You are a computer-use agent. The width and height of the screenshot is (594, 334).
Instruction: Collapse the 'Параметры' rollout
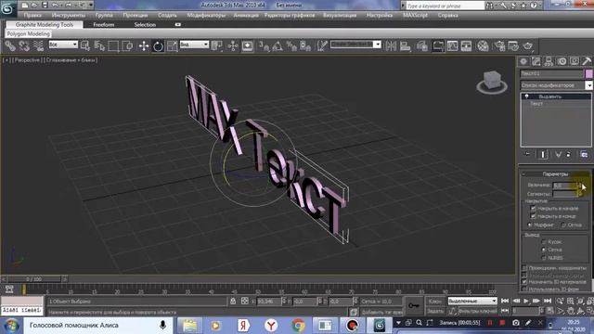pos(555,174)
